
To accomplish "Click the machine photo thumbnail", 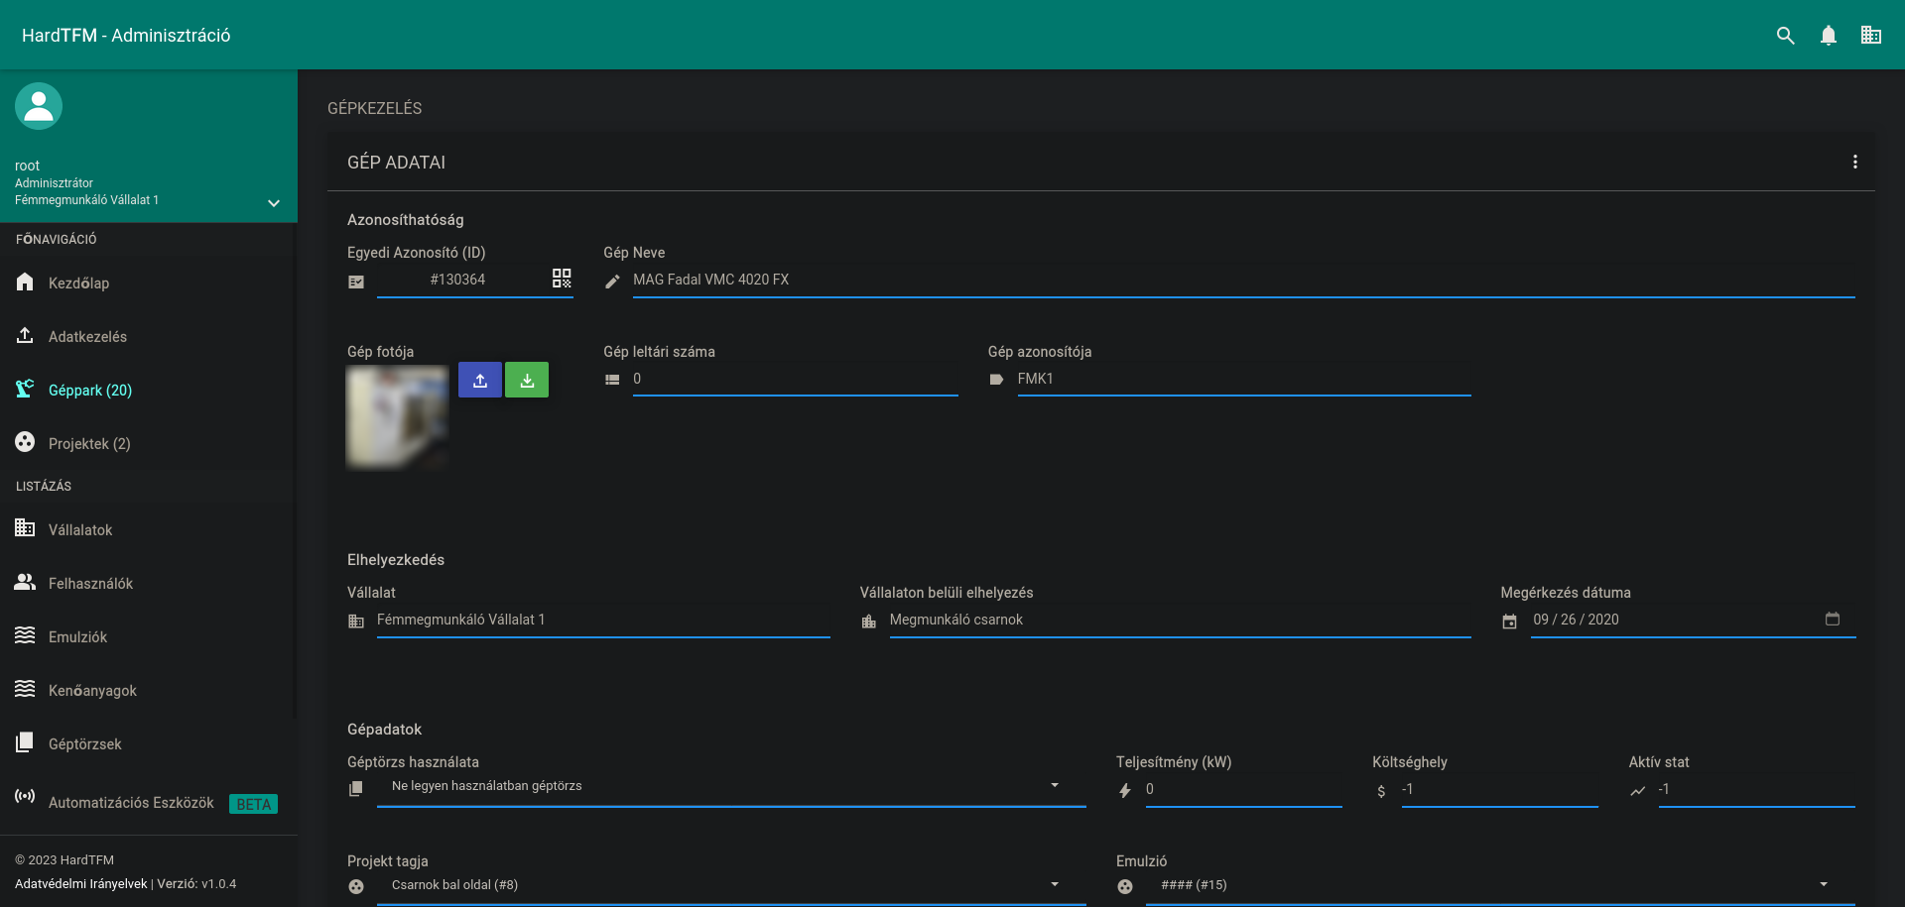I will [x=396, y=416].
